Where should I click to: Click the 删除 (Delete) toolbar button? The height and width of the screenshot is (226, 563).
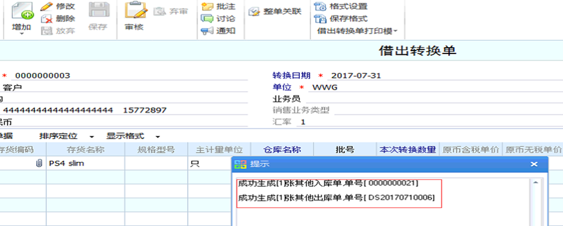point(57,19)
